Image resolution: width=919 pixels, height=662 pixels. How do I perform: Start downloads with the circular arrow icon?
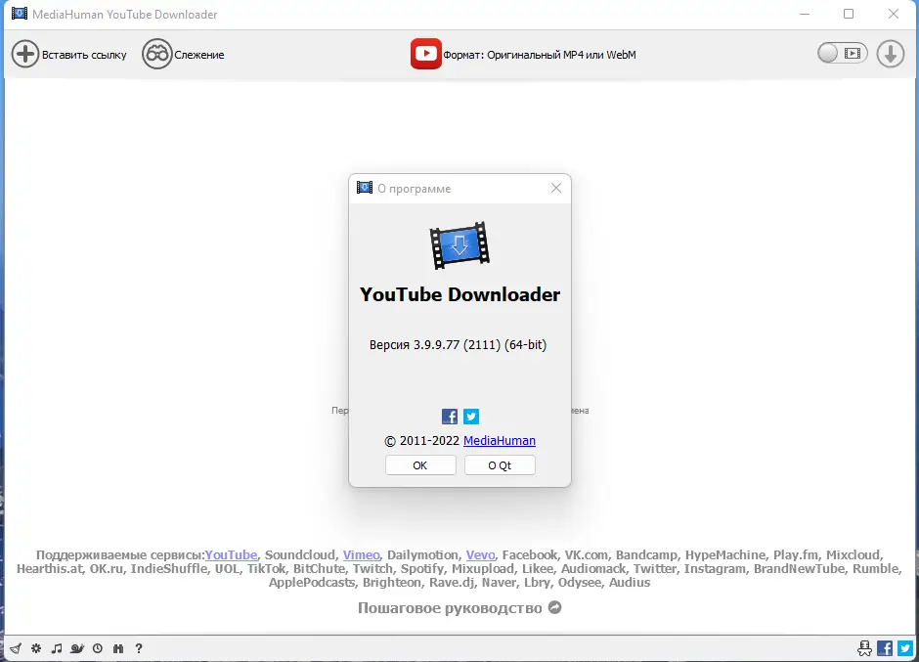click(890, 54)
